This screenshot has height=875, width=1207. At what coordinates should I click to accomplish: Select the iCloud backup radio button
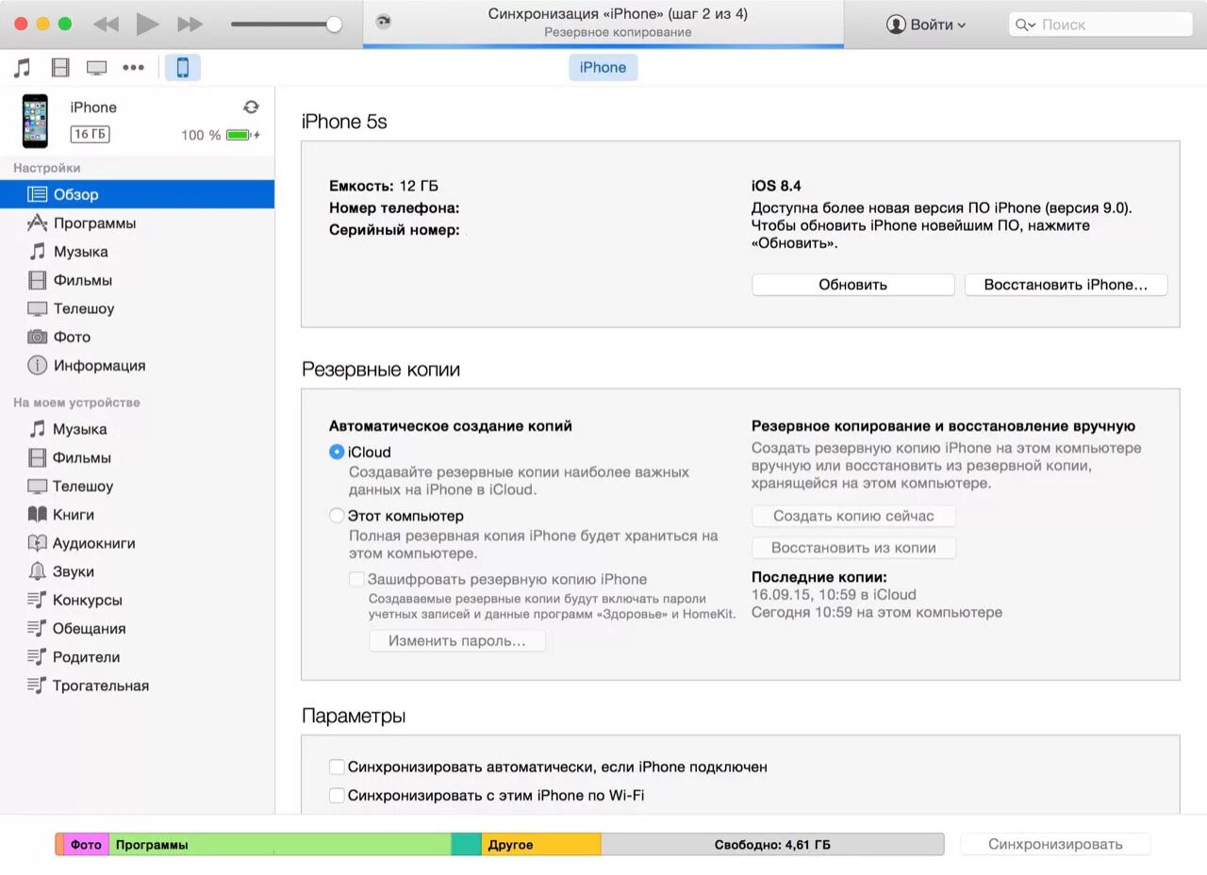click(337, 452)
